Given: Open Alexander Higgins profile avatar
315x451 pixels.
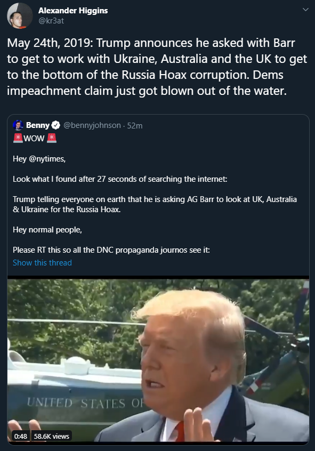Looking at the screenshot, I should click(20, 16).
